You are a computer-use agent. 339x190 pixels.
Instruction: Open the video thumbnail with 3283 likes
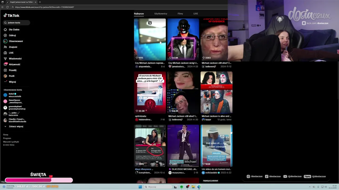[x=214, y=39]
